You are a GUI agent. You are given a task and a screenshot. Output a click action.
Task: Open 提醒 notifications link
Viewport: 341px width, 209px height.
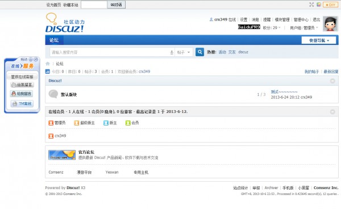click(267, 19)
